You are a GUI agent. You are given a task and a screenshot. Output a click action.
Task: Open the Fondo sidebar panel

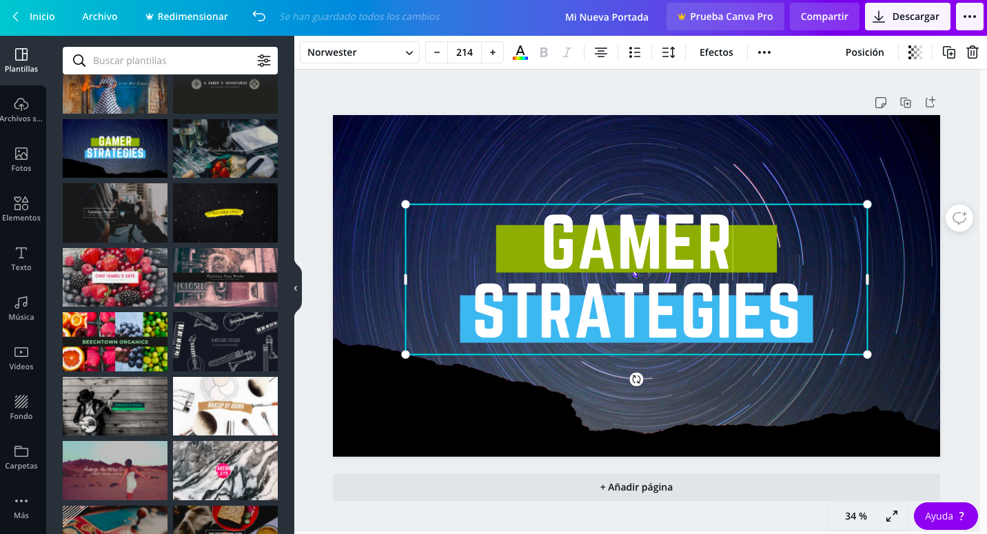(x=21, y=408)
